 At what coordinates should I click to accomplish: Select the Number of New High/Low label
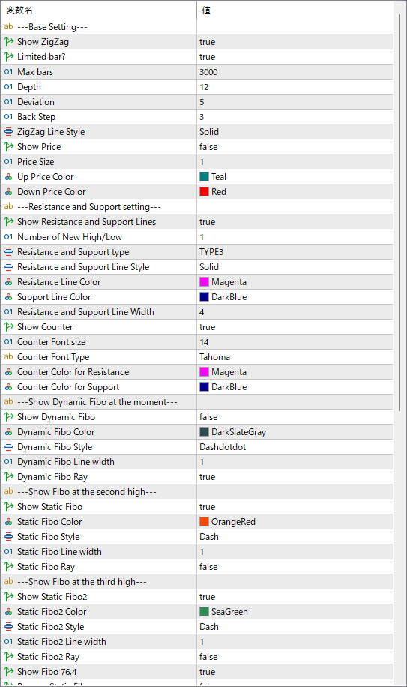point(70,237)
